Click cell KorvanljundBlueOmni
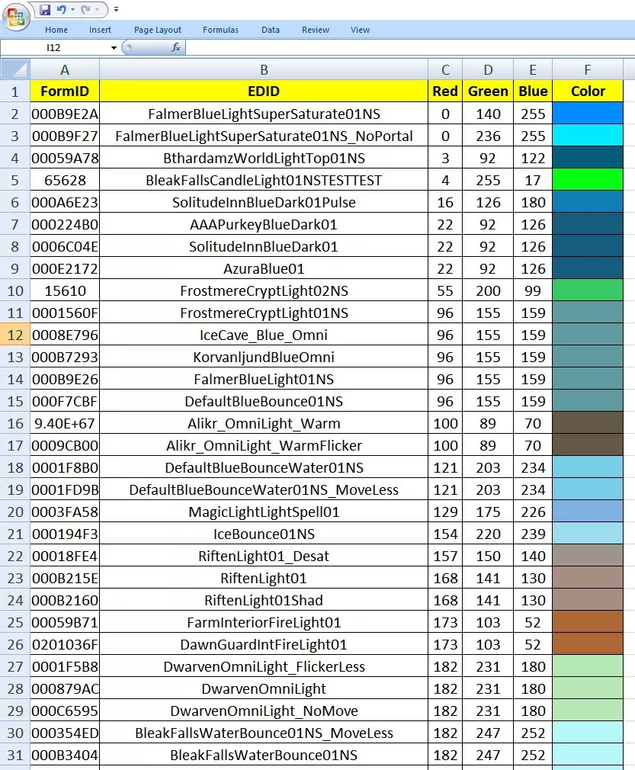Viewport: 635px width, 770px height. (264, 357)
